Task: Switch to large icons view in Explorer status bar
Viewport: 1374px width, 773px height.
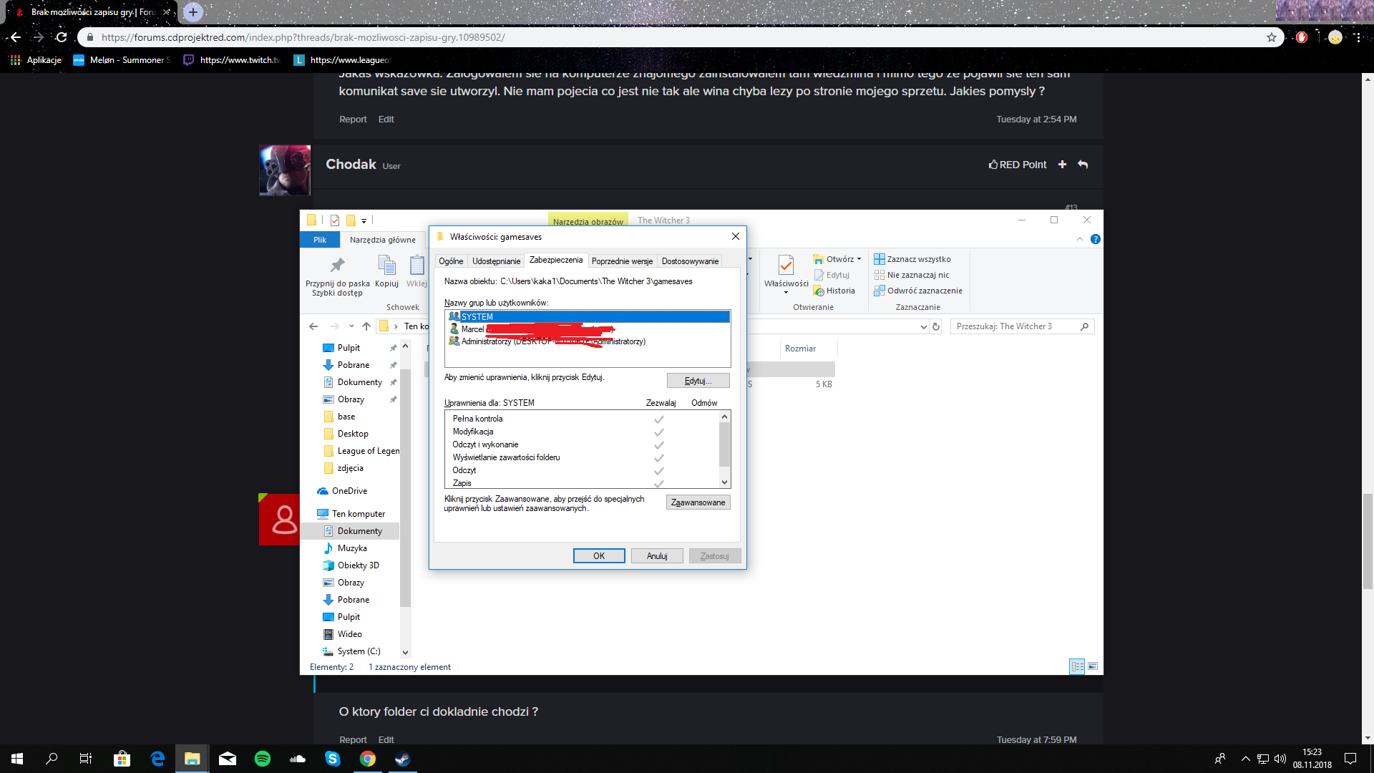Action: click(1093, 666)
